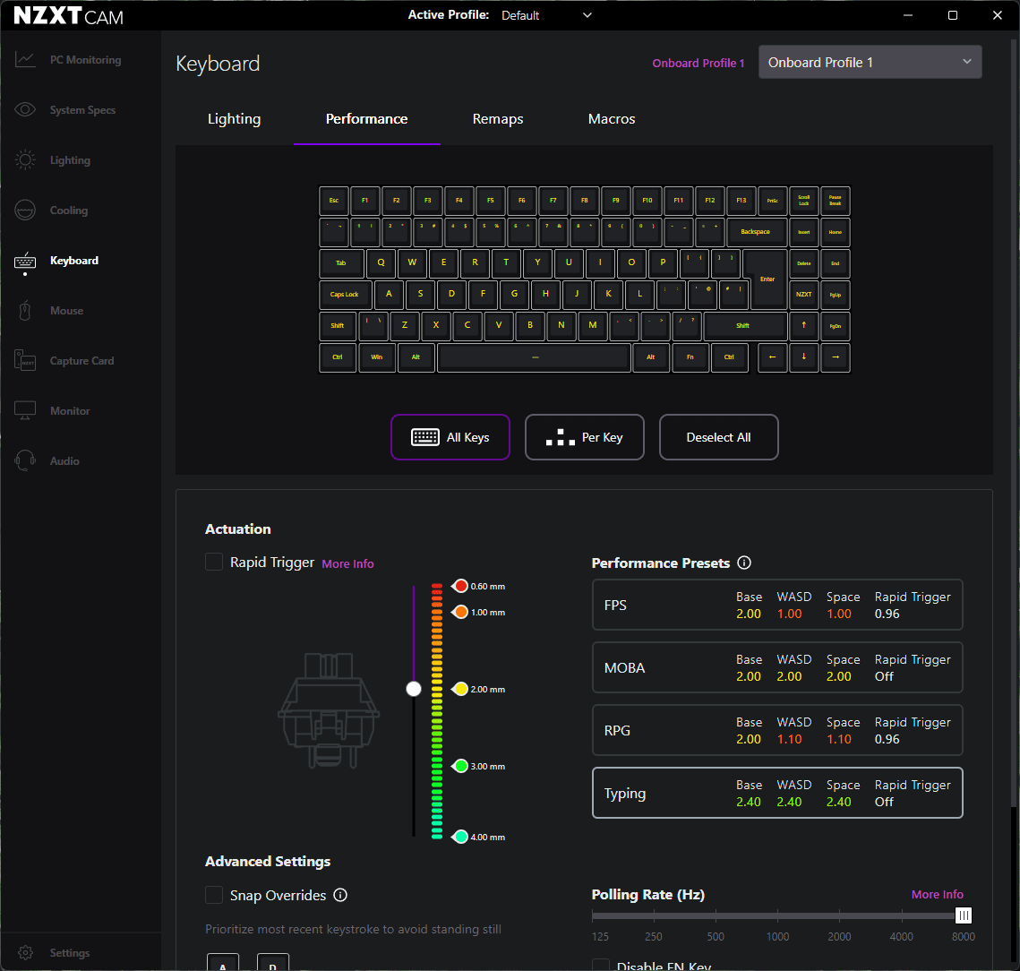Open the Cooling fan icon

tap(25, 211)
